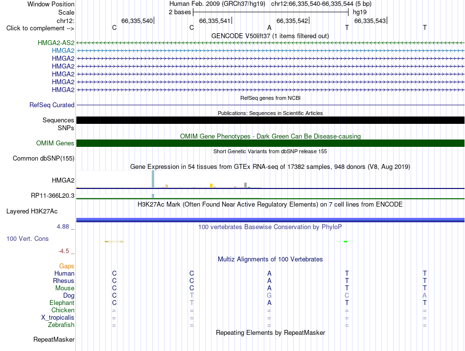Click the 4.88 PhyloP axis value
This screenshot has width=465, height=351.
coord(63,227)
